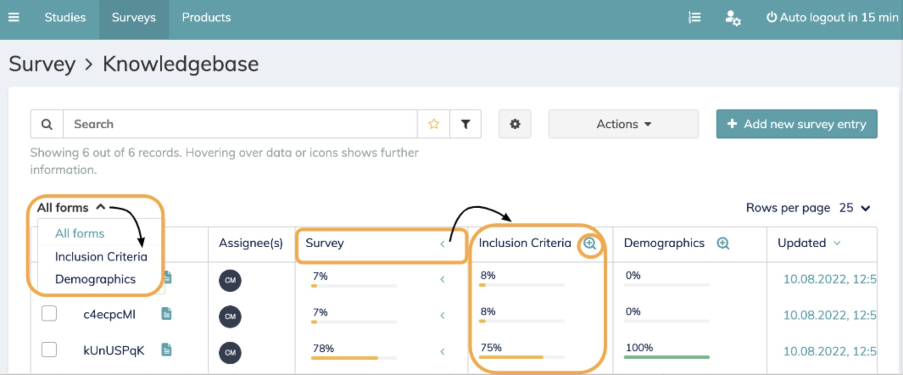Screen dimensions: 903x375
Task: Open user settings icon in header
Action: coord(733,18)
